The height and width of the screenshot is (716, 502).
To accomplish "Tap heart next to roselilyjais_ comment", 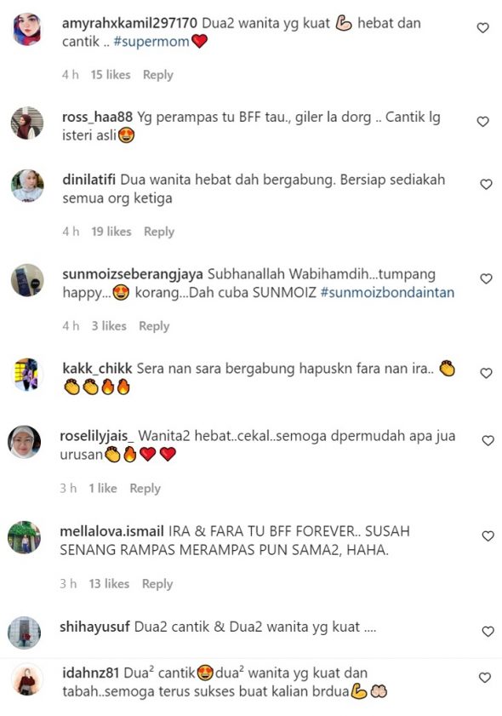I will point(488,441).
